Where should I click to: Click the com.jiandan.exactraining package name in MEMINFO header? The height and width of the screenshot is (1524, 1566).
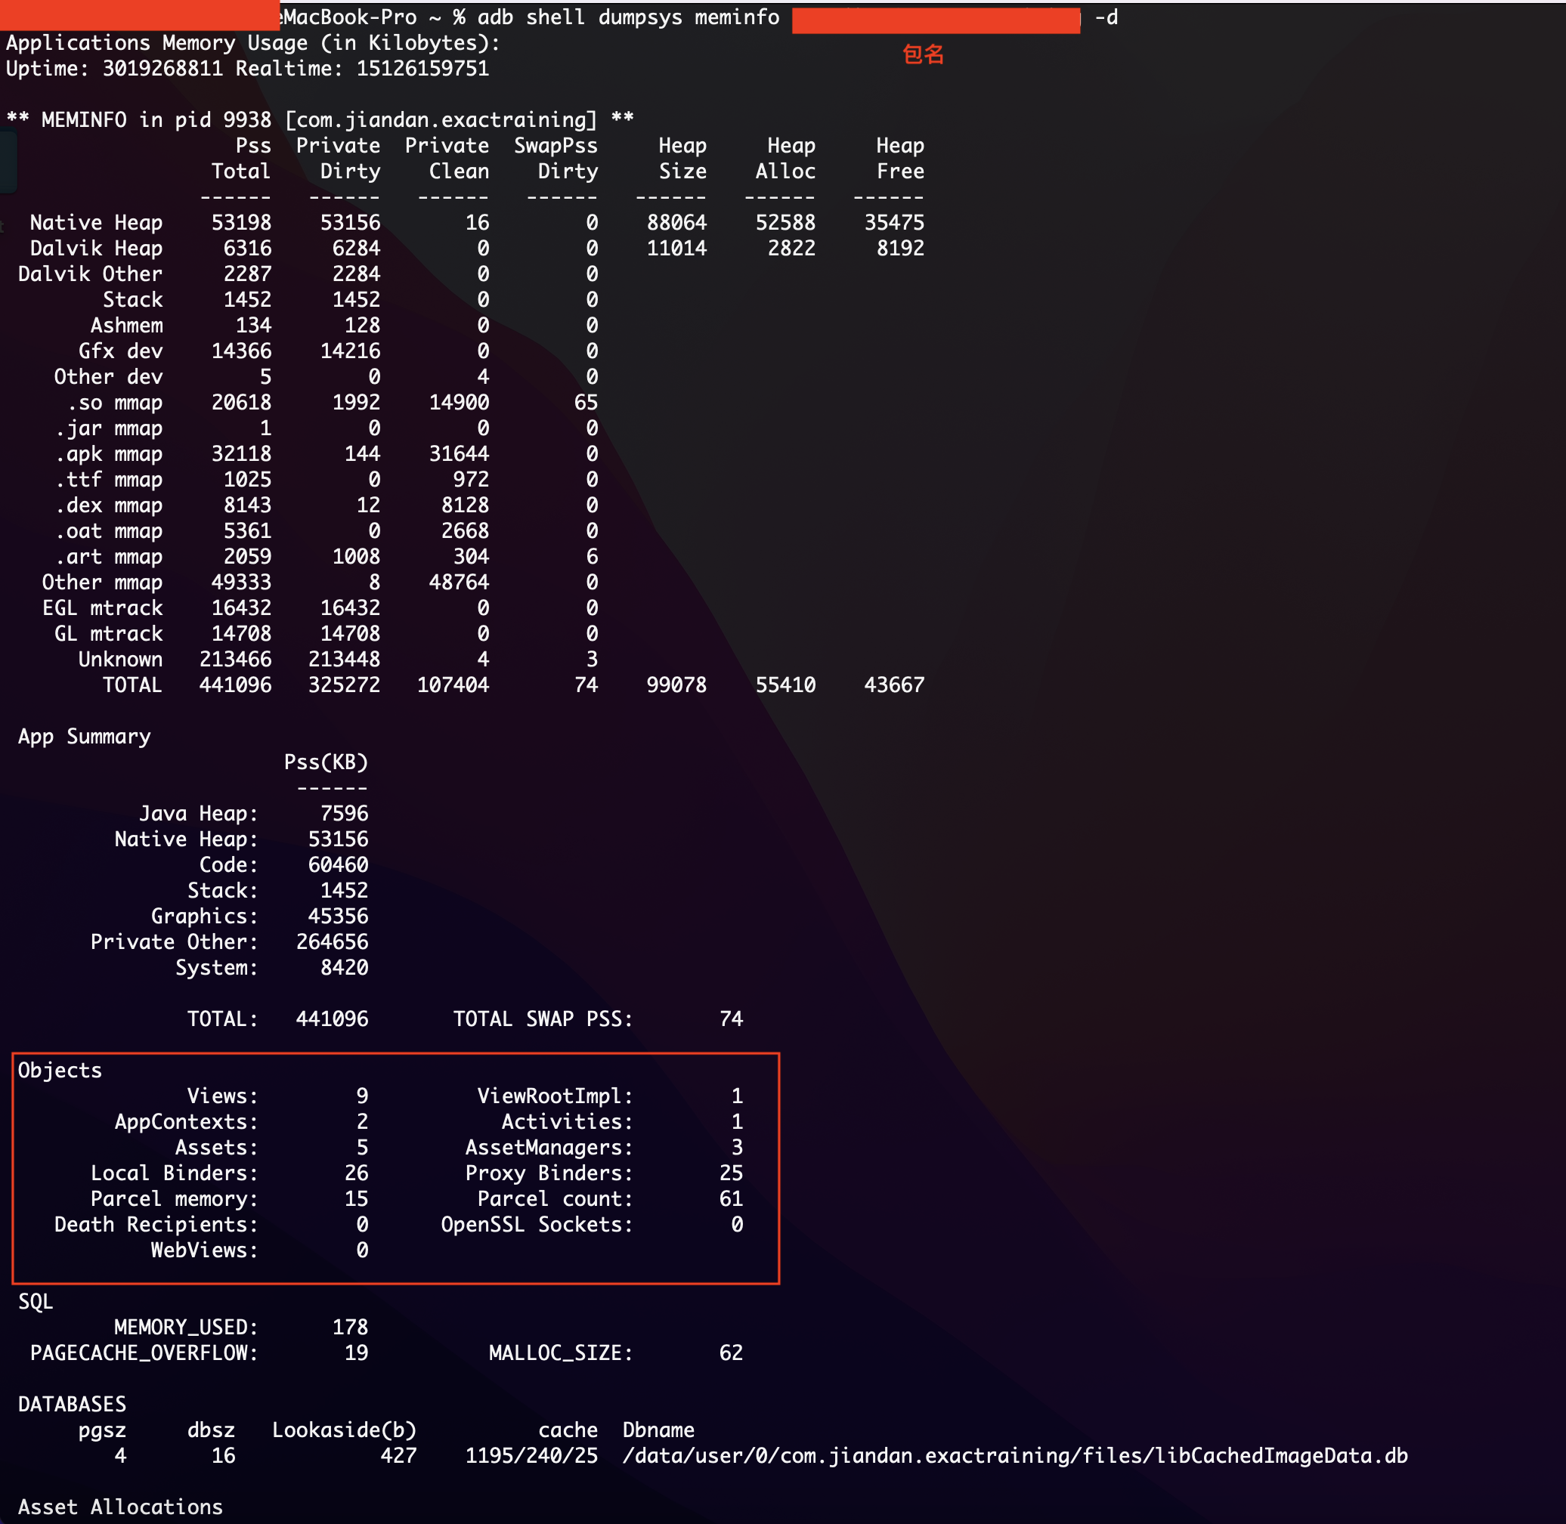pos(441,120)
